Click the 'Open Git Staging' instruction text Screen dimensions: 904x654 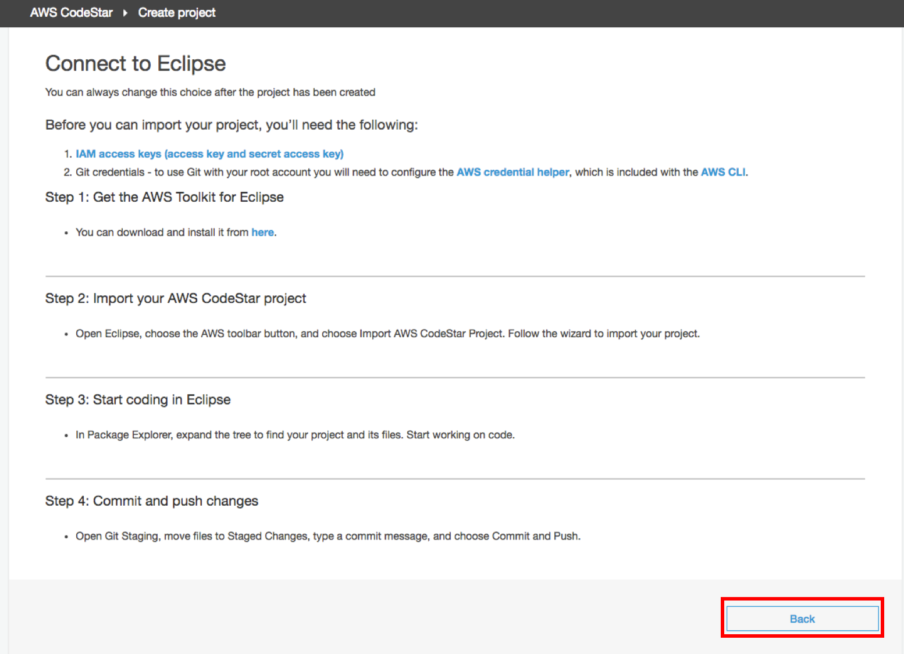(x=328, y=536)
